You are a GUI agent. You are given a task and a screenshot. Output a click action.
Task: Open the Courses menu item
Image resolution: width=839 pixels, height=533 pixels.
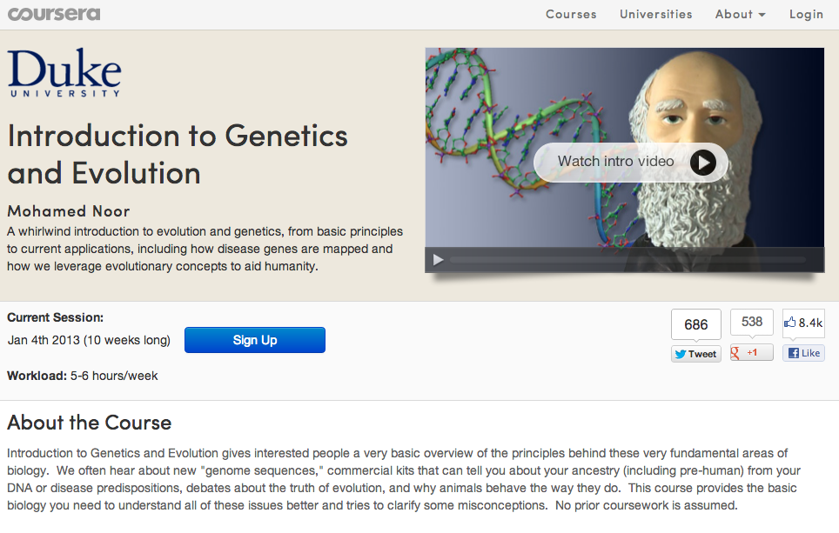(x=571, y=14)
